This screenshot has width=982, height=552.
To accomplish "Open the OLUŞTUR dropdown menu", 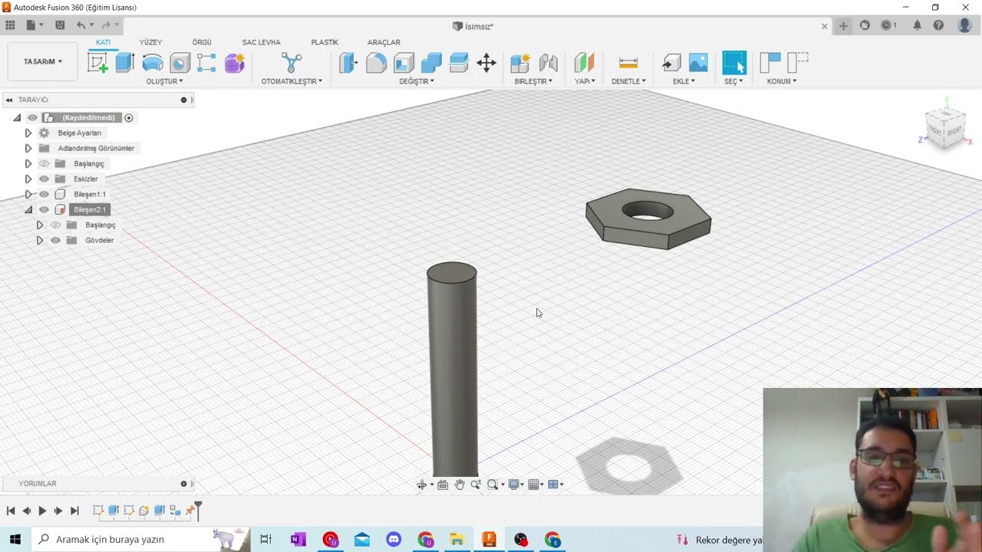I will coord(164,81).
